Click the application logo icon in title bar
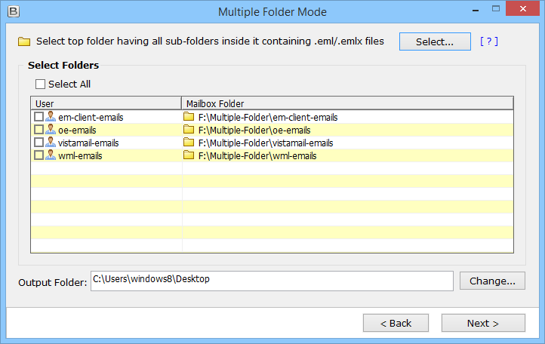The width and height of the screenshot is (545, 344). pos(13,11)
